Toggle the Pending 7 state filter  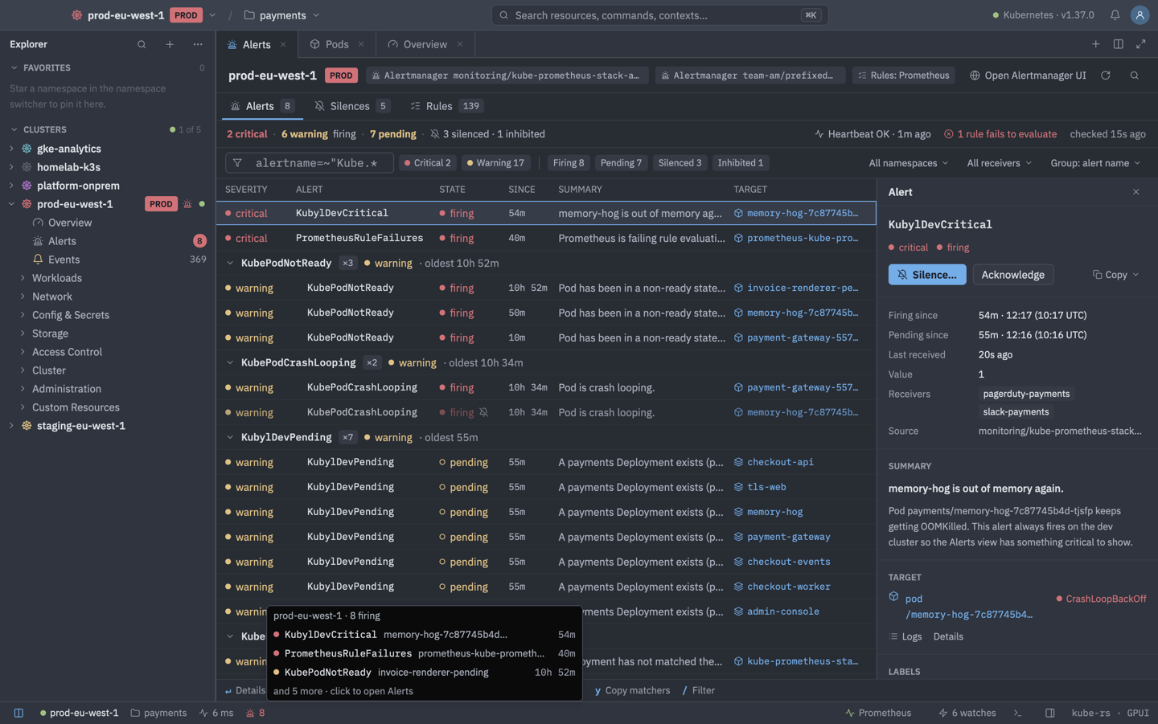pyautogui.click(x=621, y=163)
